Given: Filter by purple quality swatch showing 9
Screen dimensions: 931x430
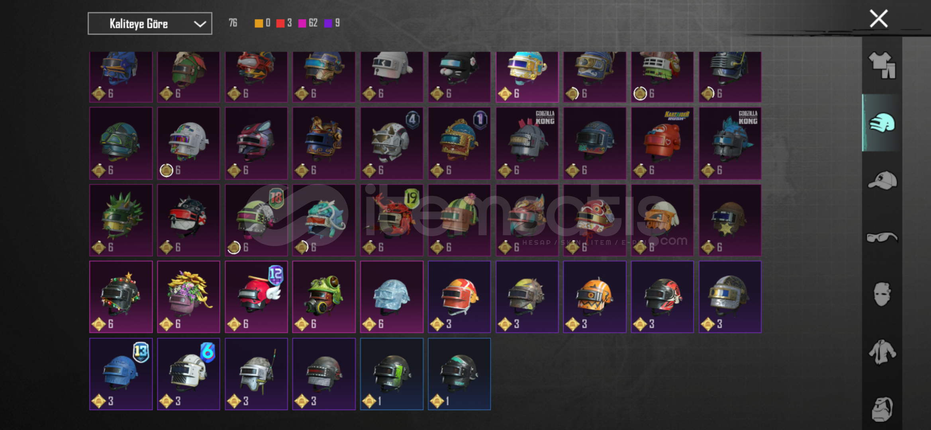Looking at the screenshot, I should point(328,23).
